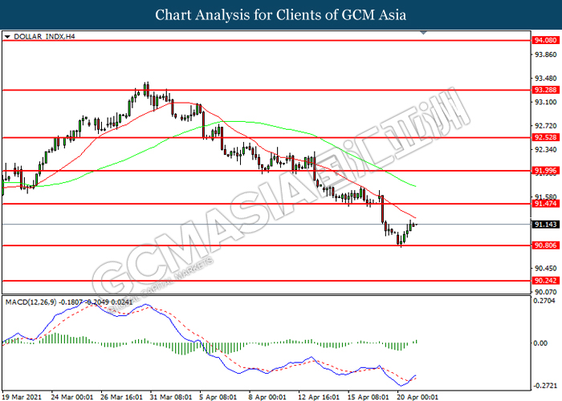Click the MACD(12,26,9) indicator label
The height and width of the screenshot is (401, 562).
click(31, 302)
